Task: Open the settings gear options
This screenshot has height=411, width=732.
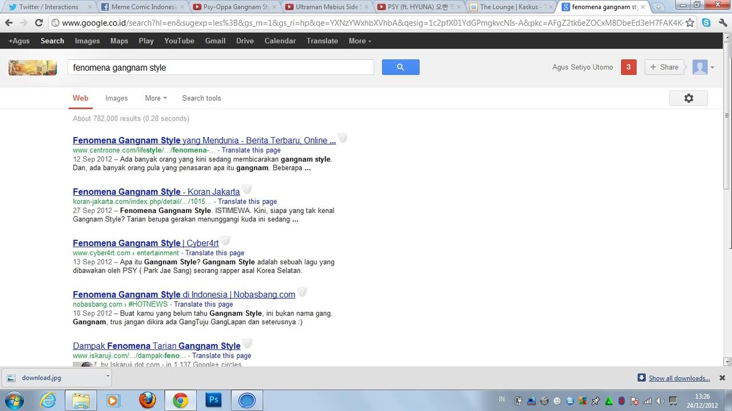Action: [689, 98]
